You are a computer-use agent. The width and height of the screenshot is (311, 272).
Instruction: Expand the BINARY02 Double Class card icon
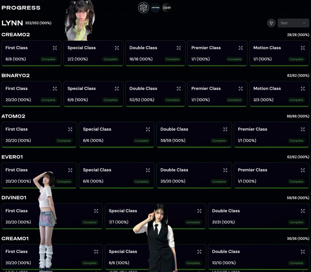click(x=179, y=88)
